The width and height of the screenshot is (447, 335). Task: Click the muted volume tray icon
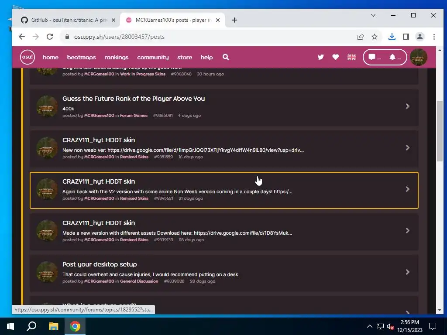click(390, 326)
